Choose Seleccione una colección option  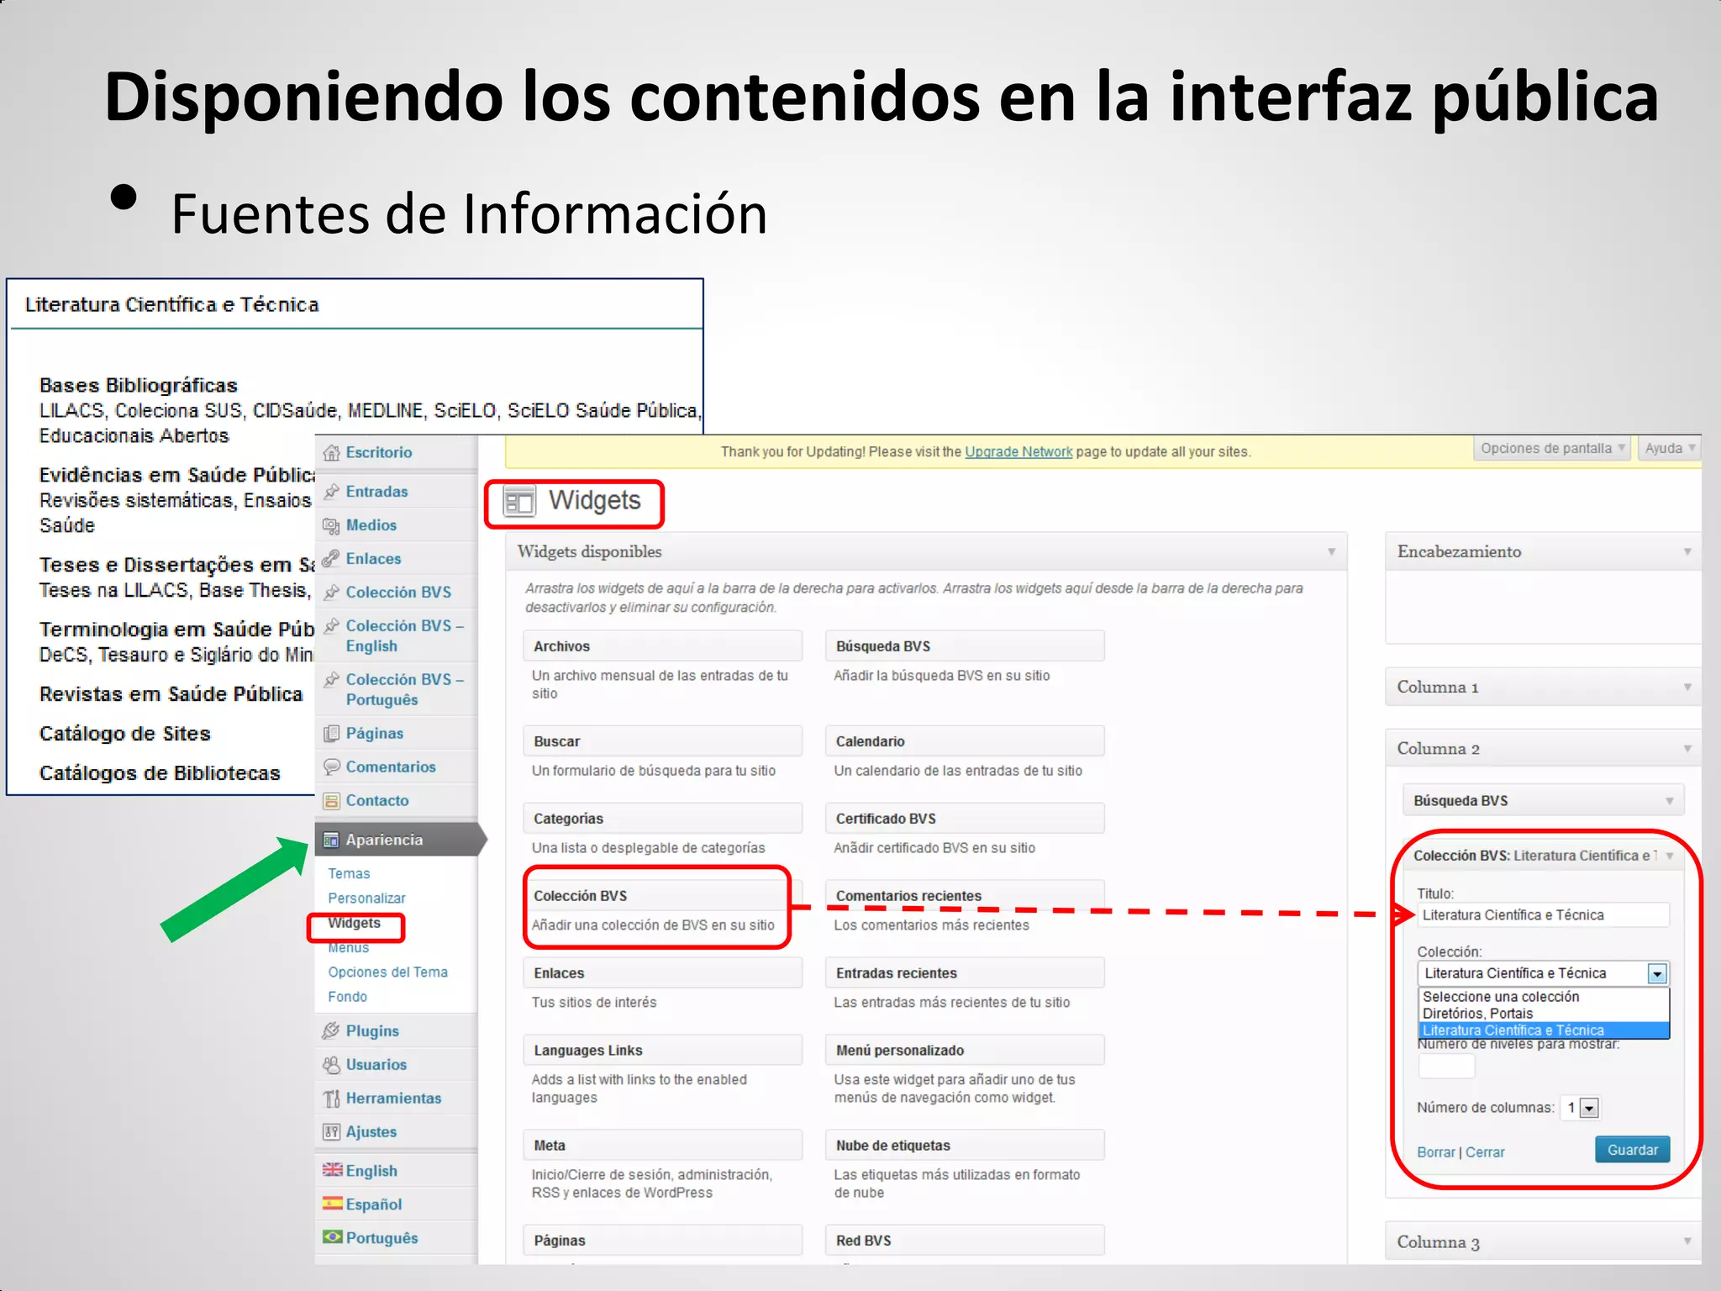point(1544,997)
